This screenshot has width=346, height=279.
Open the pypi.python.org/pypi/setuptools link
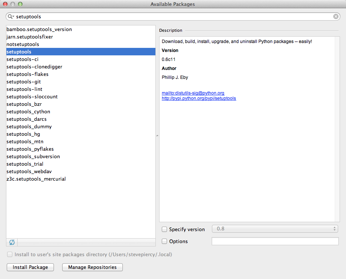(199, 98)
